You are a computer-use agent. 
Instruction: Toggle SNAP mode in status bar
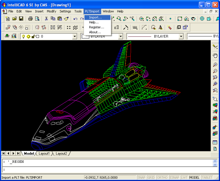click(x=141, y=178)
